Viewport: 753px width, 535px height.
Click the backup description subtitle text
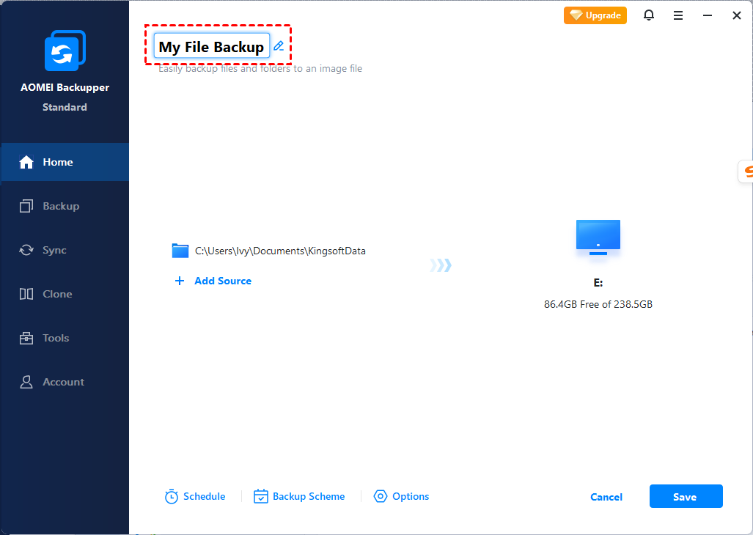pyautogui.click(x=260, y=69)
